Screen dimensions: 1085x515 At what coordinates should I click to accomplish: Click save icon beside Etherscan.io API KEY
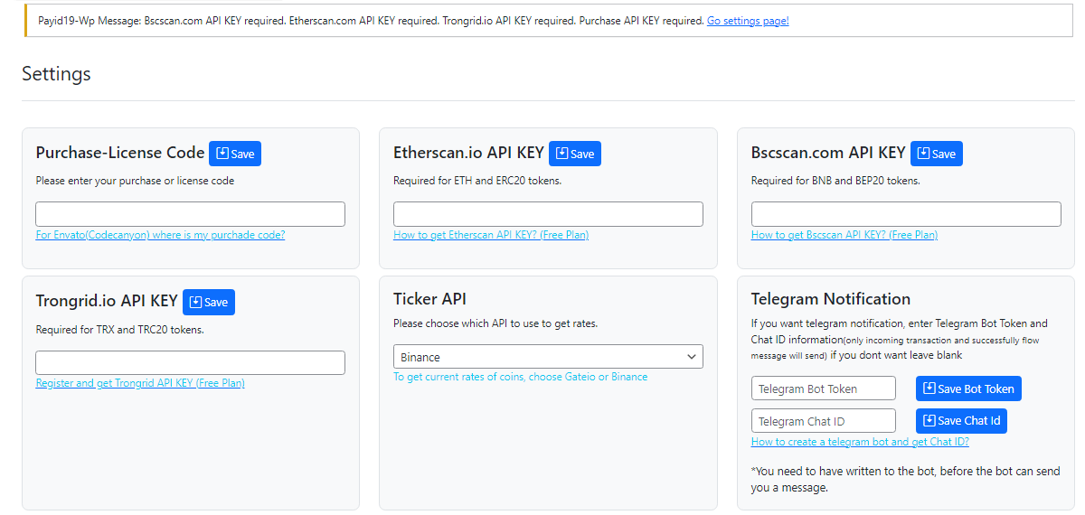(x=562, y=154)
